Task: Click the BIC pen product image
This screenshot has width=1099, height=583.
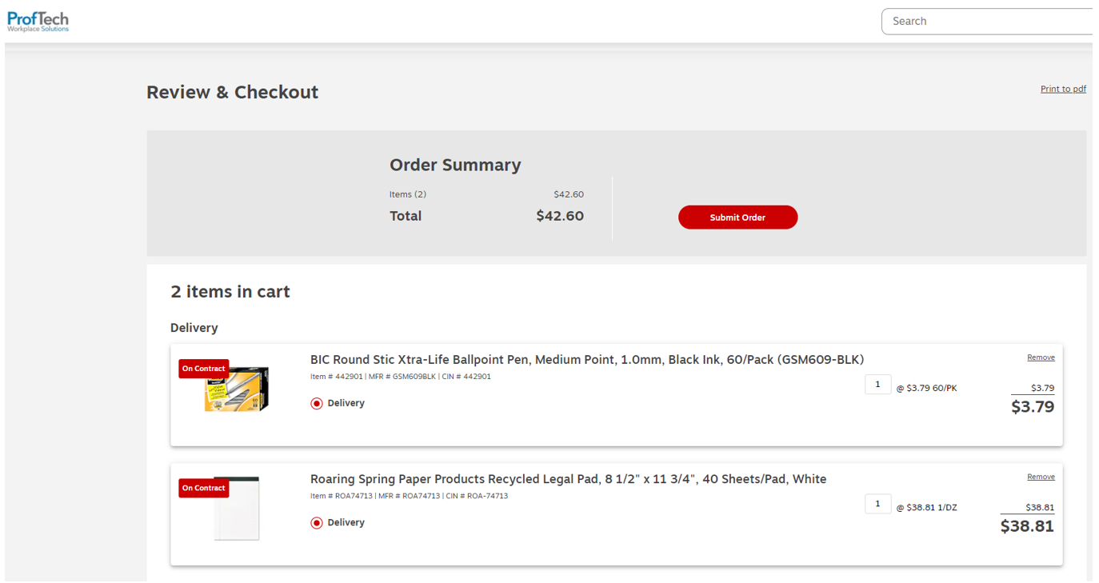Action: pyautogui.click(x=238, y=392)
